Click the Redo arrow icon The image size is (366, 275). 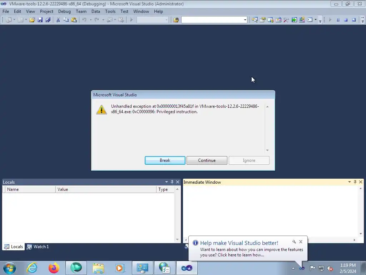97,20
